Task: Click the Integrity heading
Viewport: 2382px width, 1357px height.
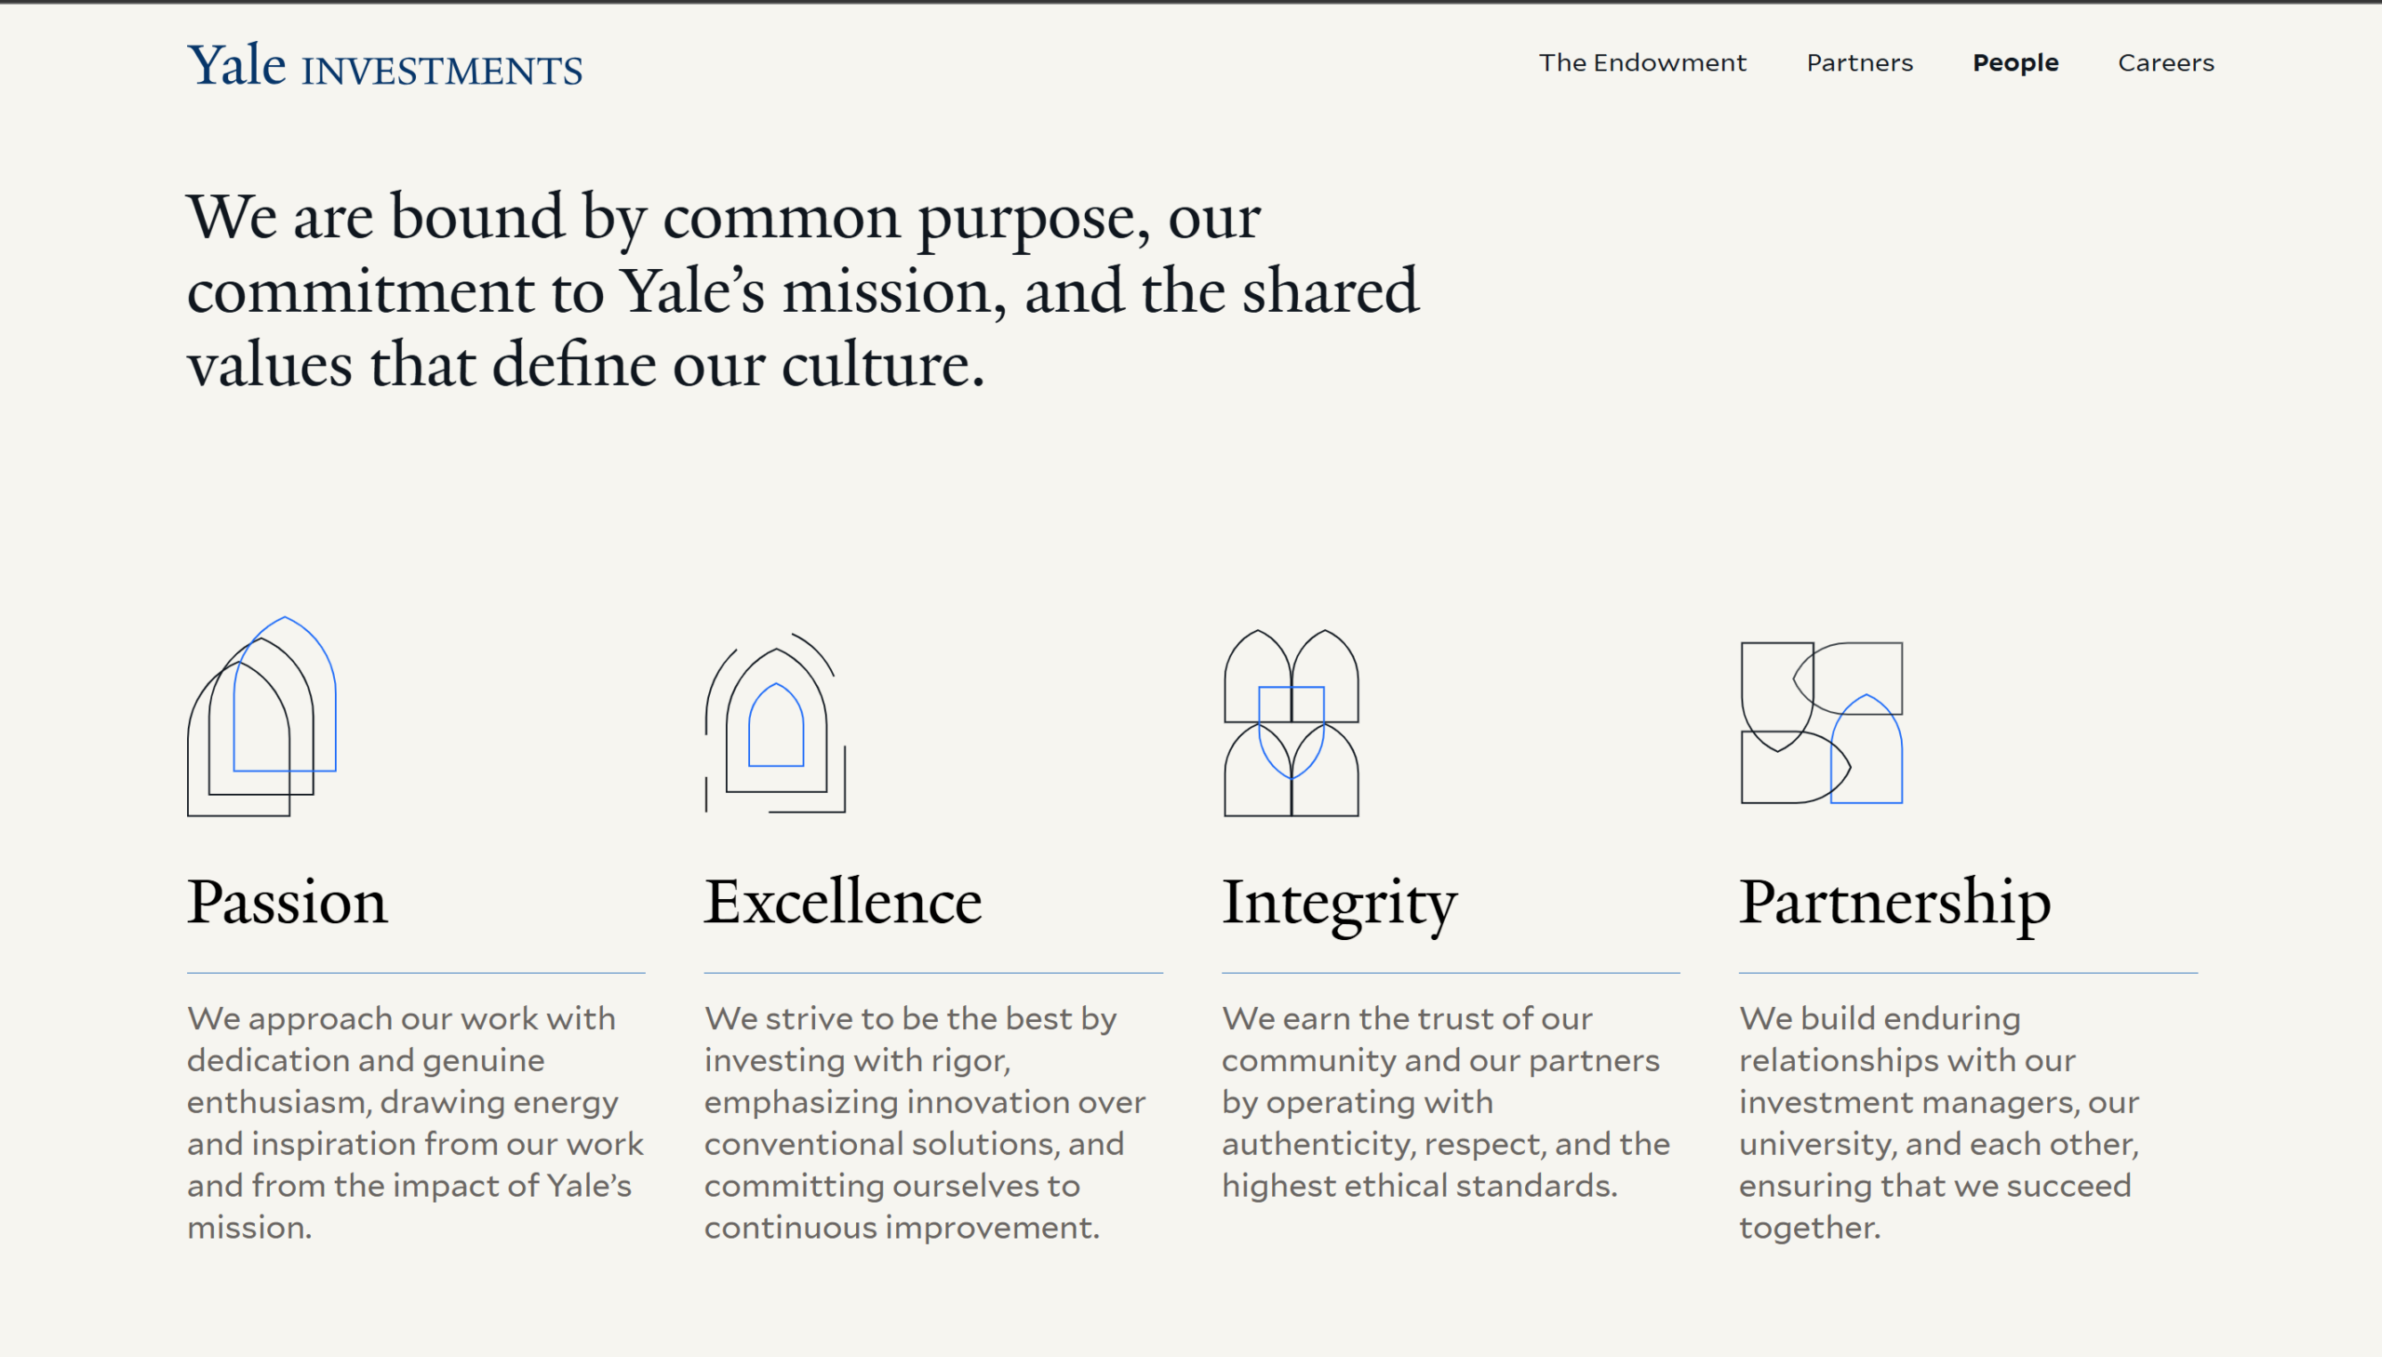Action: [x=1339, y=902]
